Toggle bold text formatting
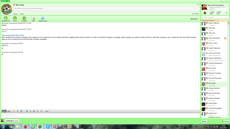Screen dimensions: 230x129 (x=34, y=111)
